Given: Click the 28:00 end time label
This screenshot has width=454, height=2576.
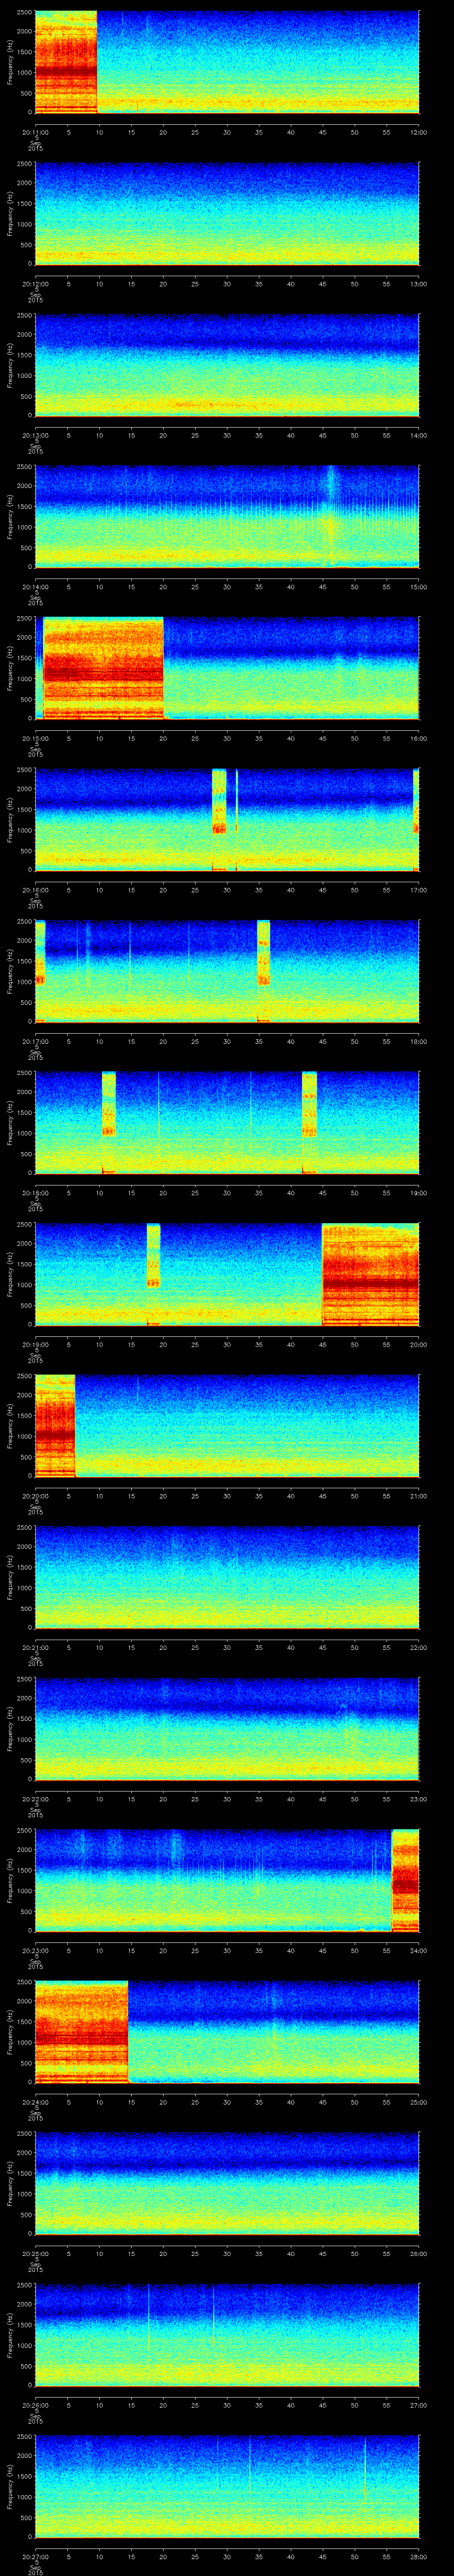Looking at the screenshot, I should [418, 2557].
